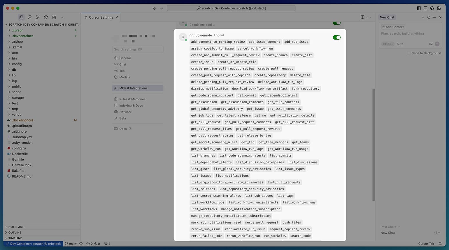Click the split editor icon
Viewport: 449px width, 250px height.
pyautogui.click(x=362, y=17)
